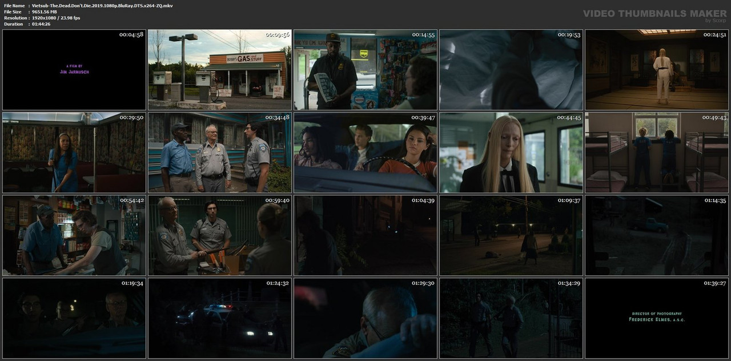Click the file name text Vietsub-The.Dead.Don't.Die
Viewport: 731px width, 361px height.
click(x=102, y=5)
